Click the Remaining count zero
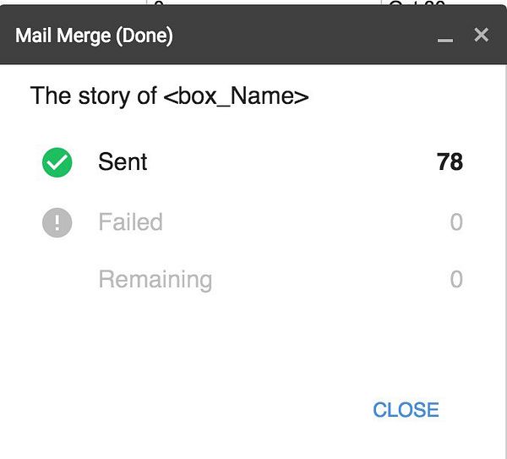 point(456,280)
